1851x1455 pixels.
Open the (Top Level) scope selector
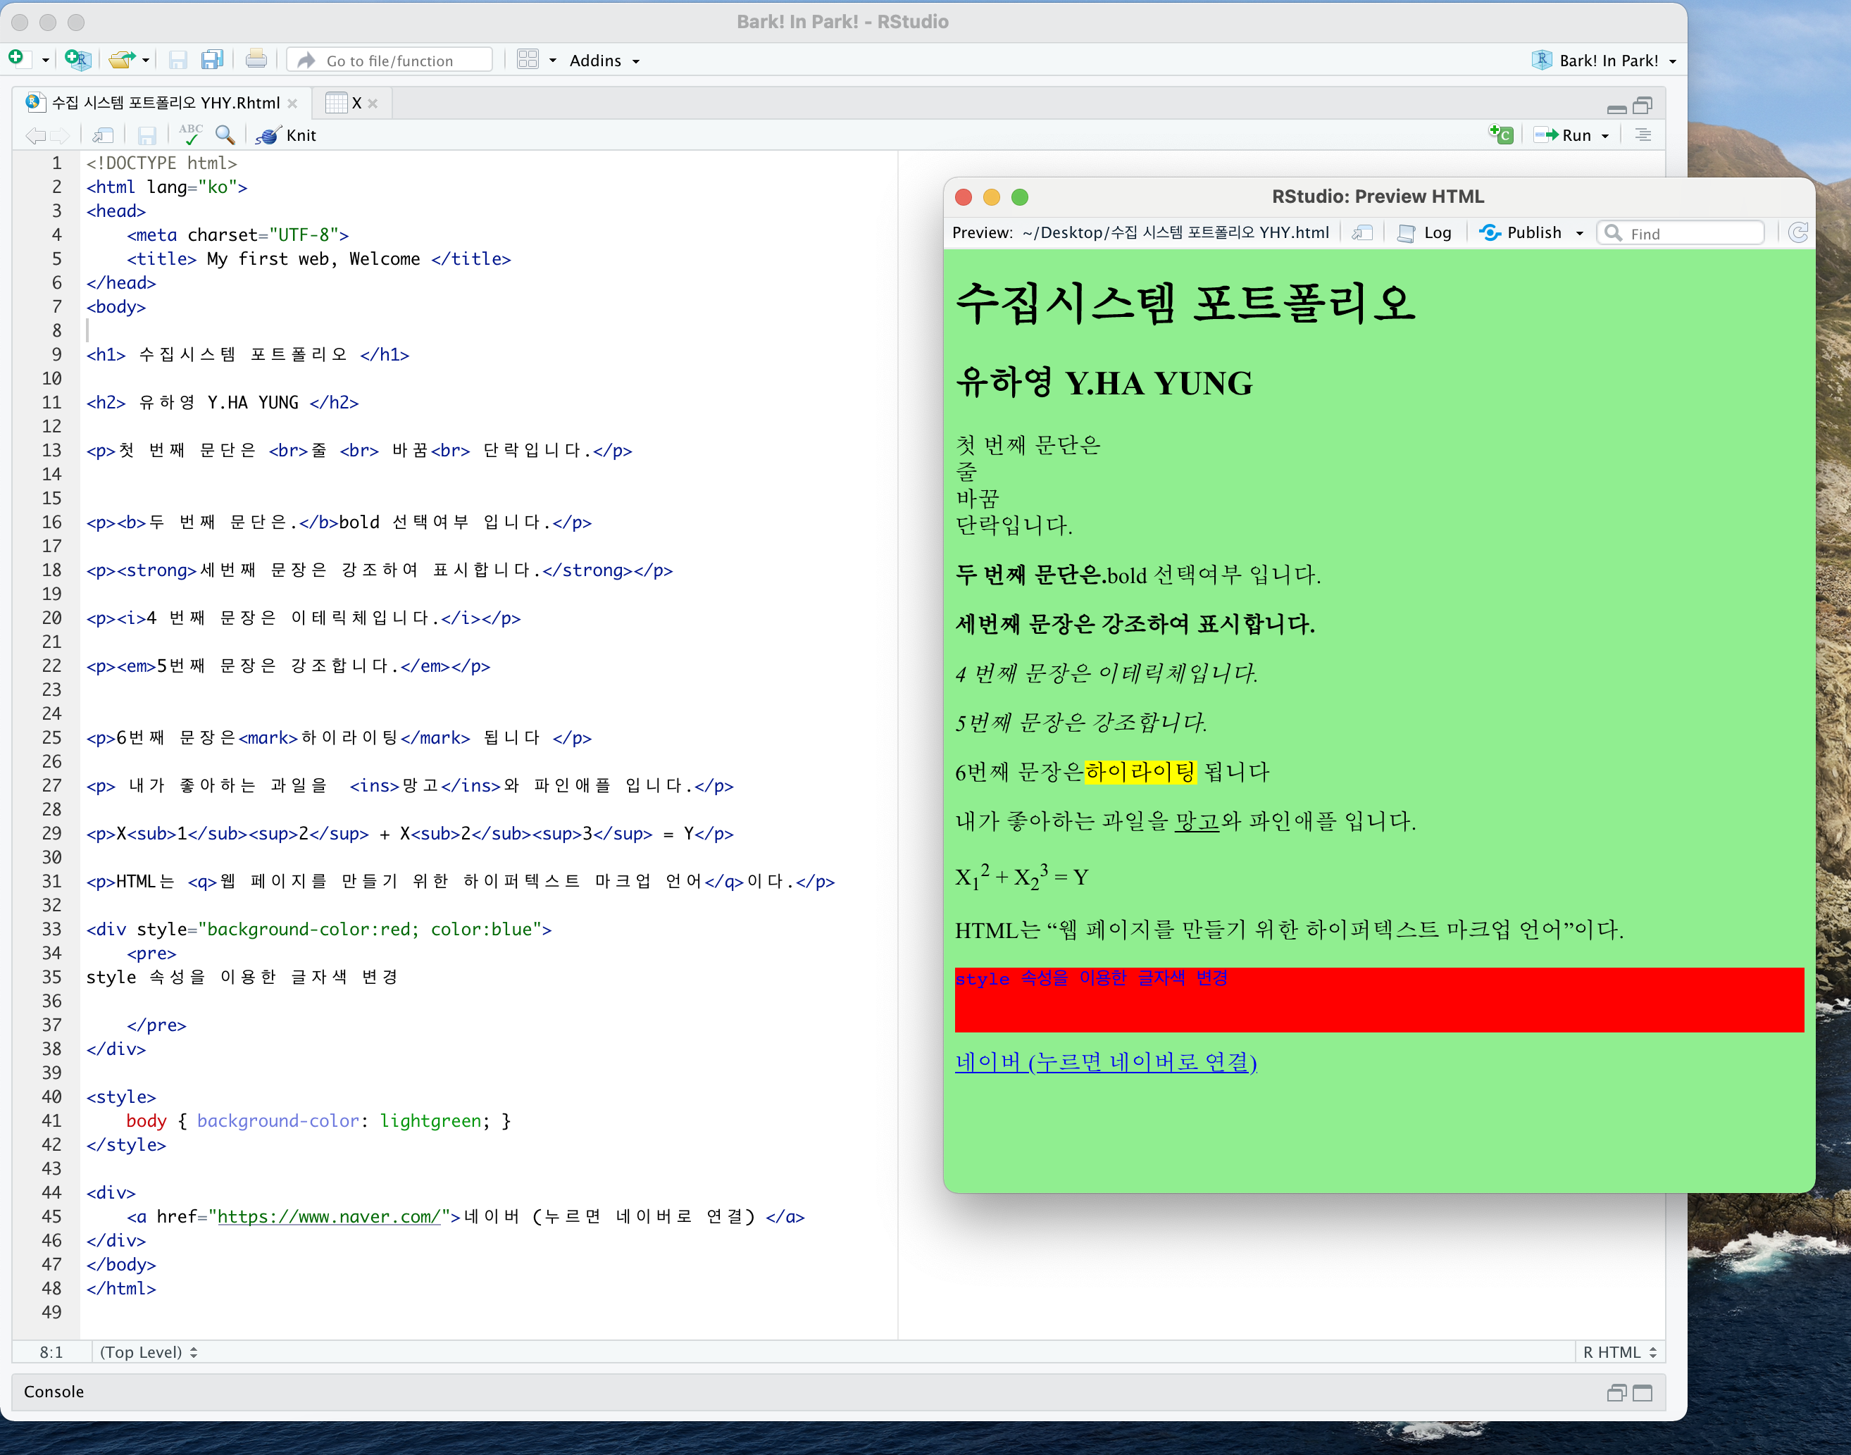149,1352
